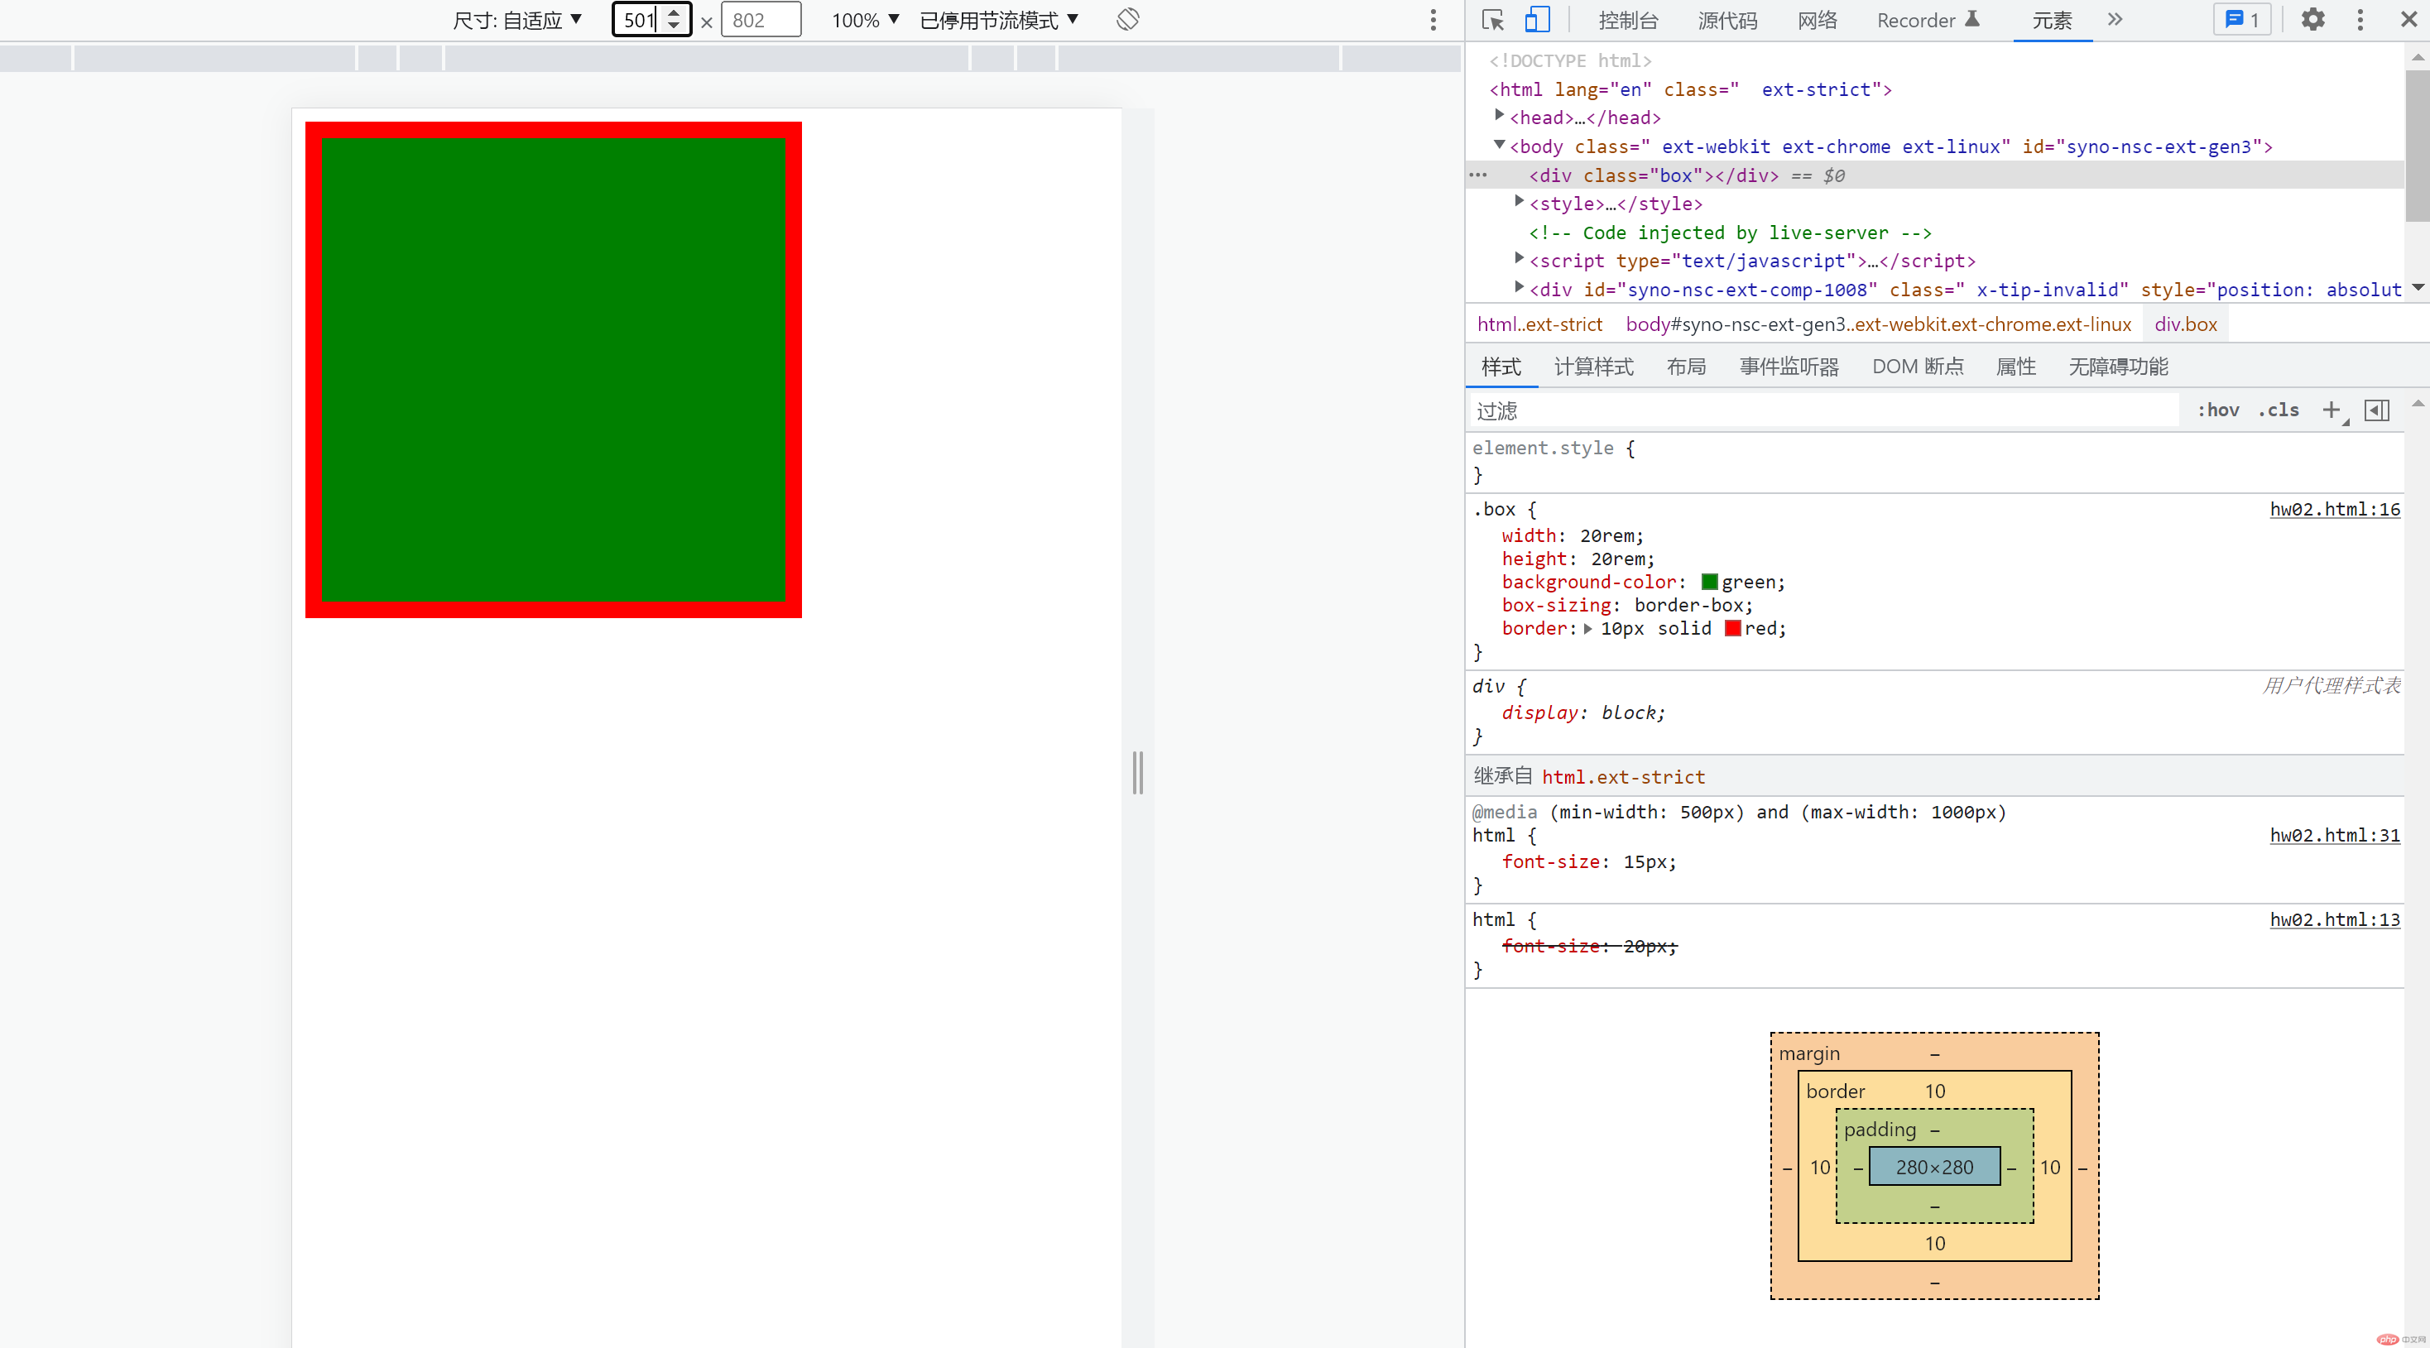Switch to the 网络 tab
The image size is (2430, 1348).
click(x=1817, y=20)
